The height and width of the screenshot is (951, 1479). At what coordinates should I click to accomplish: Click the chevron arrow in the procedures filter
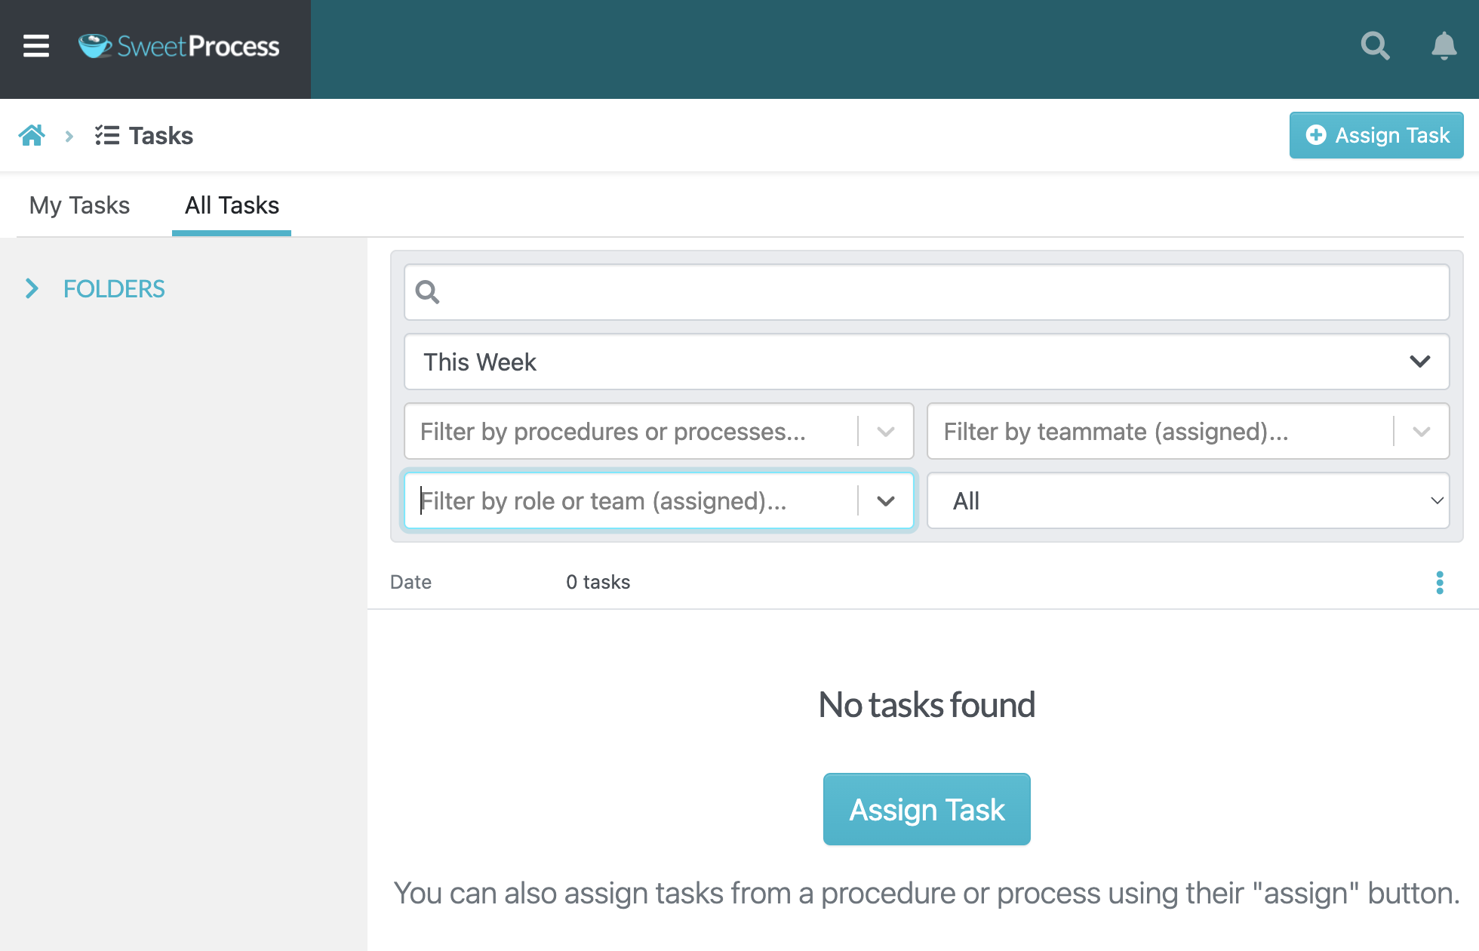coord(886,431)
